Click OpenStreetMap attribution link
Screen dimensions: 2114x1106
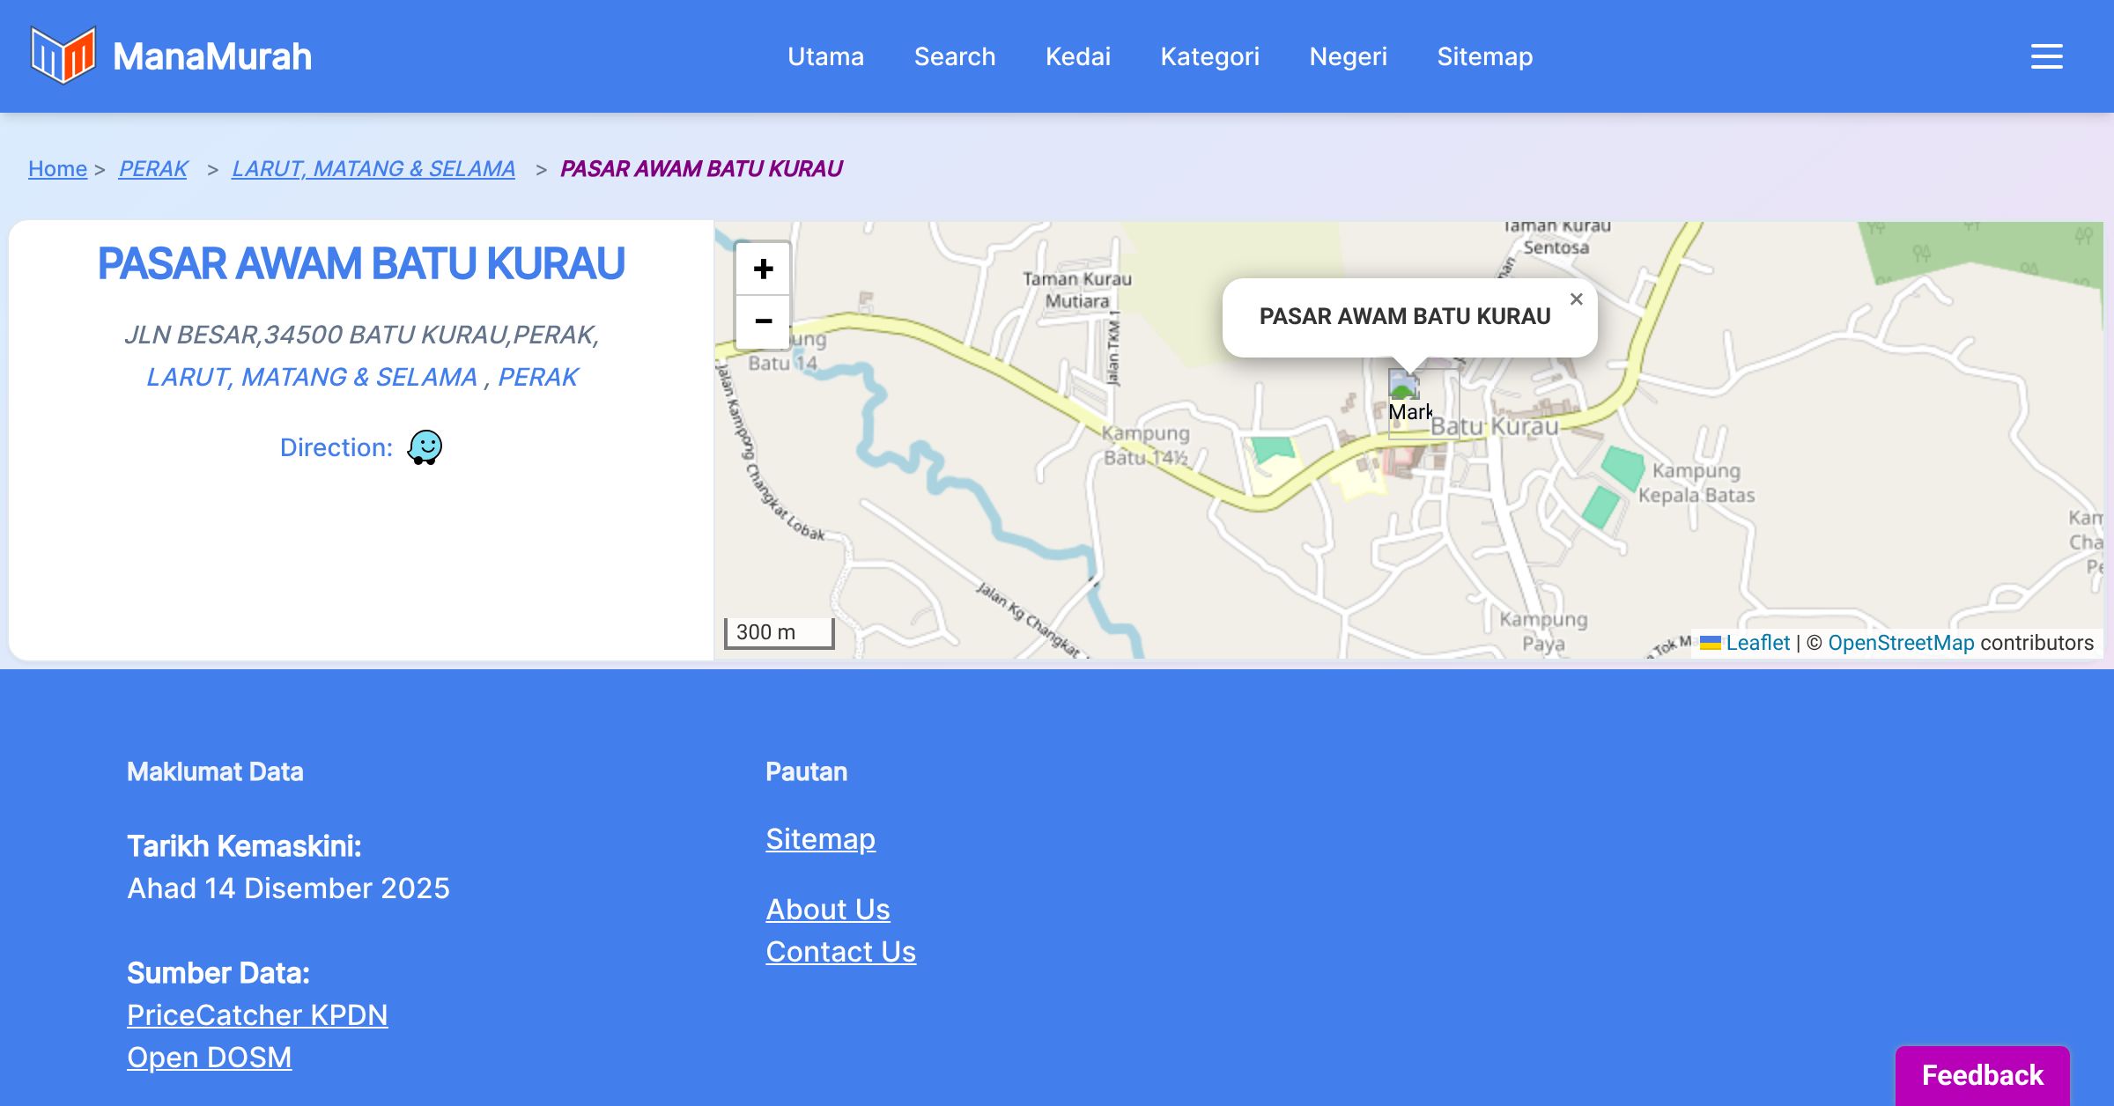(1900, 643)
